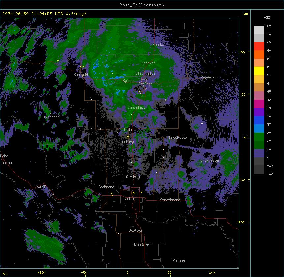This screenshot has height=277, width=284.
Task: Click the Airdrie label
Action: (x=133, y=177)
